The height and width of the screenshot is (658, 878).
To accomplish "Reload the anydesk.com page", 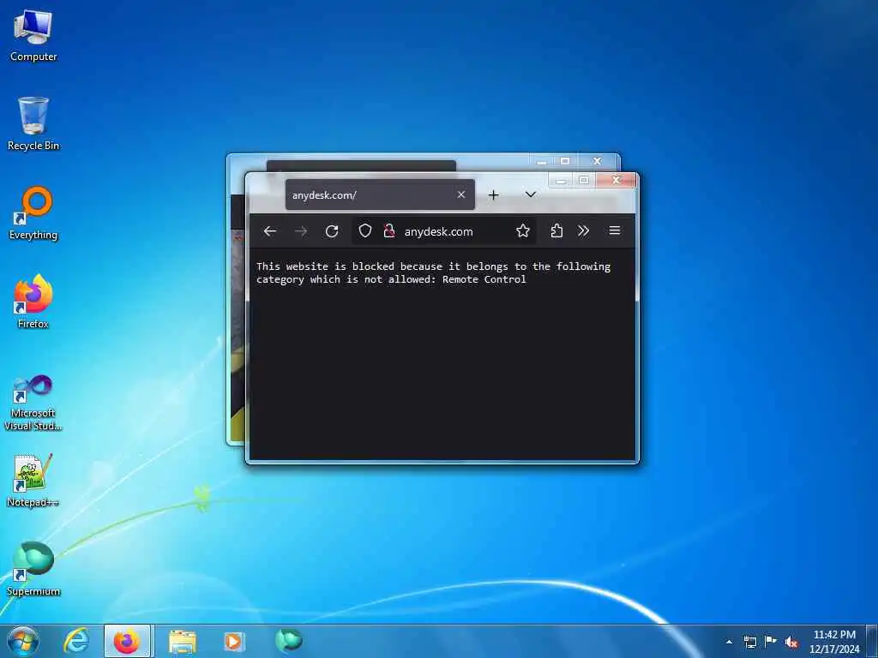I will coord(332,231).
